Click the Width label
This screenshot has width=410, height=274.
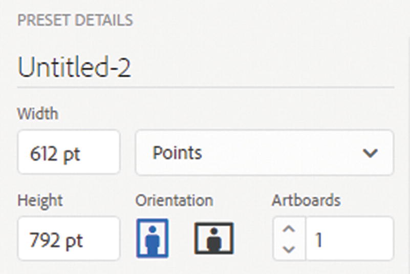pyautogui.click(x=37, y=113)
